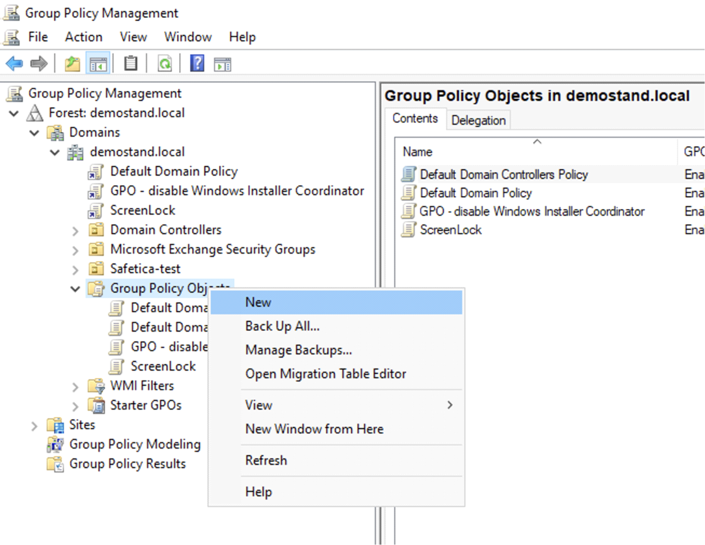The width and height of the screenshot is (705, 545).
Task: Toggle the Show/Hide Action Pane icon
Action: click(x=222, y=64)
